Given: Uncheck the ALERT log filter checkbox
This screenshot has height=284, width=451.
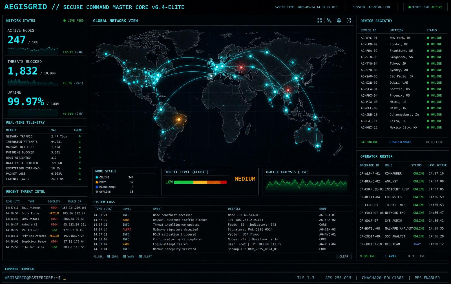Looking at the screenshot, I should pos(140,257).
